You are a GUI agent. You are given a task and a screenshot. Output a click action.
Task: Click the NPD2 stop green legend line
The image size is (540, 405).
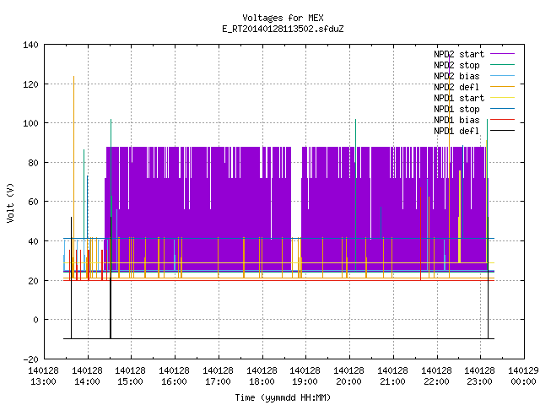502,65
